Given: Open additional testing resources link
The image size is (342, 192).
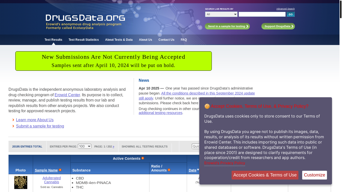Looking at the screenshot, I should click(x=160, y=113).
